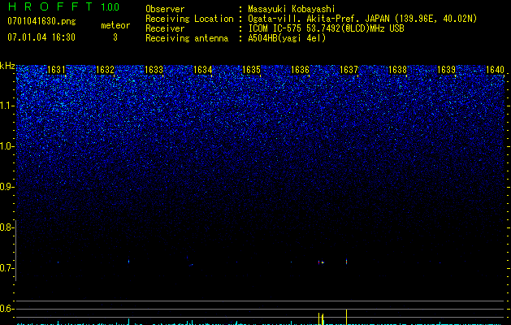Click observer name Masayuki Kobayashi

(x=292, y=9)
